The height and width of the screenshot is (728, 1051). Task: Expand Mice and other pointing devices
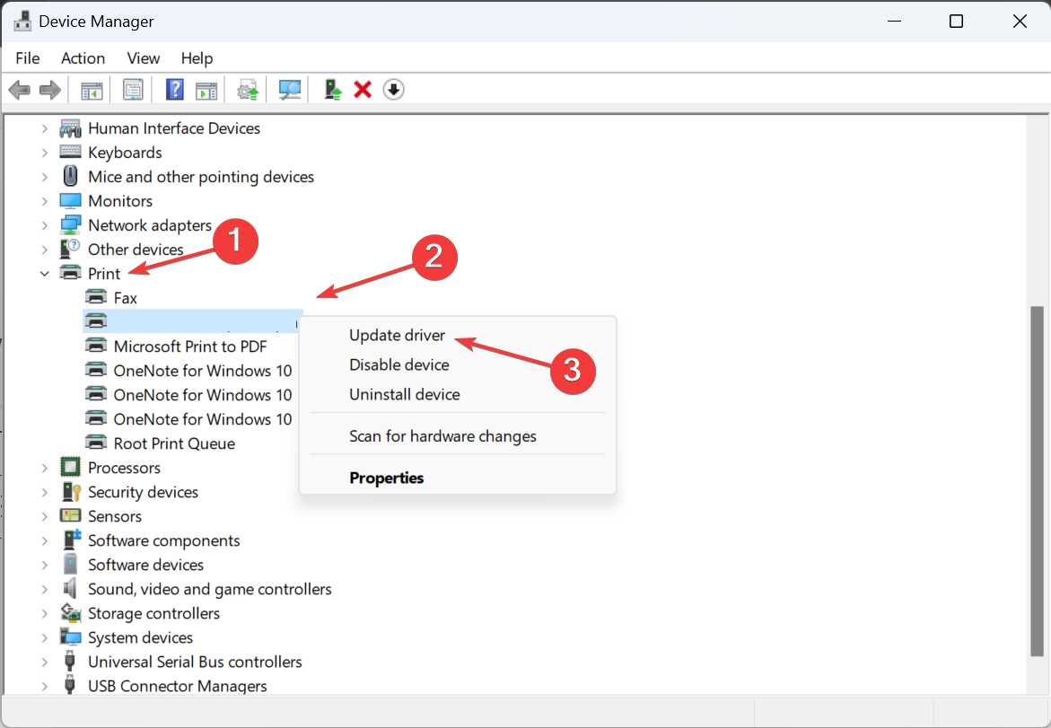pos(45,177)
